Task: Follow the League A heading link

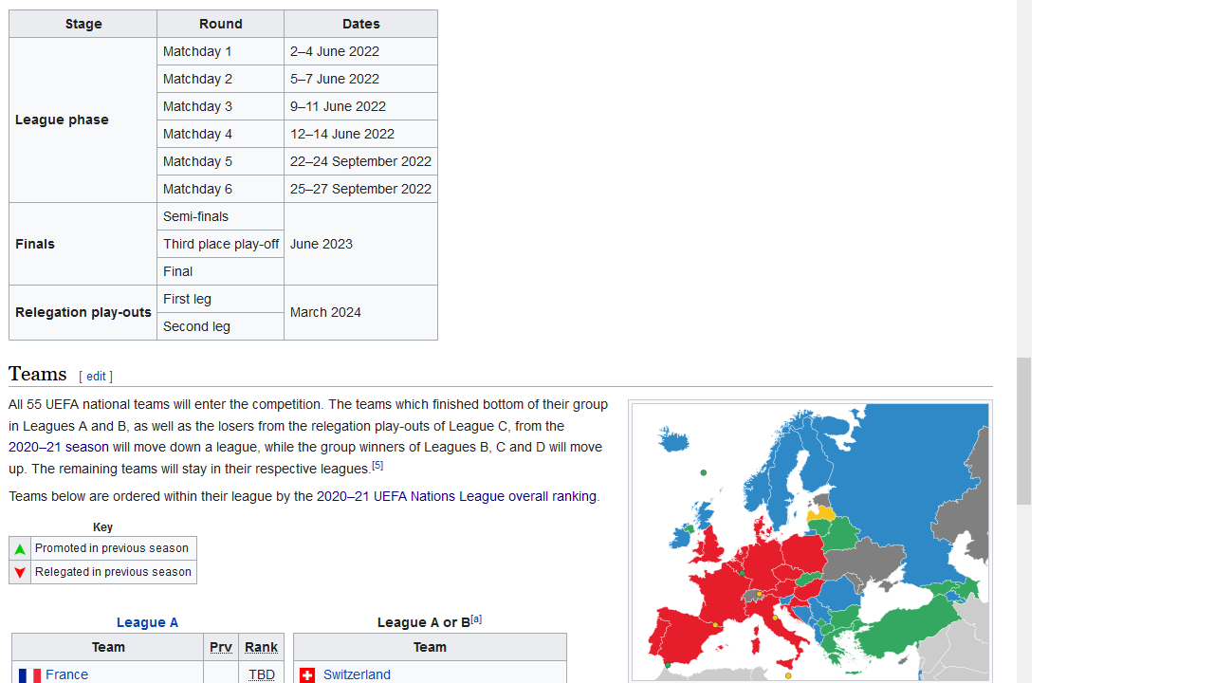Action: [x=147, y=622]
